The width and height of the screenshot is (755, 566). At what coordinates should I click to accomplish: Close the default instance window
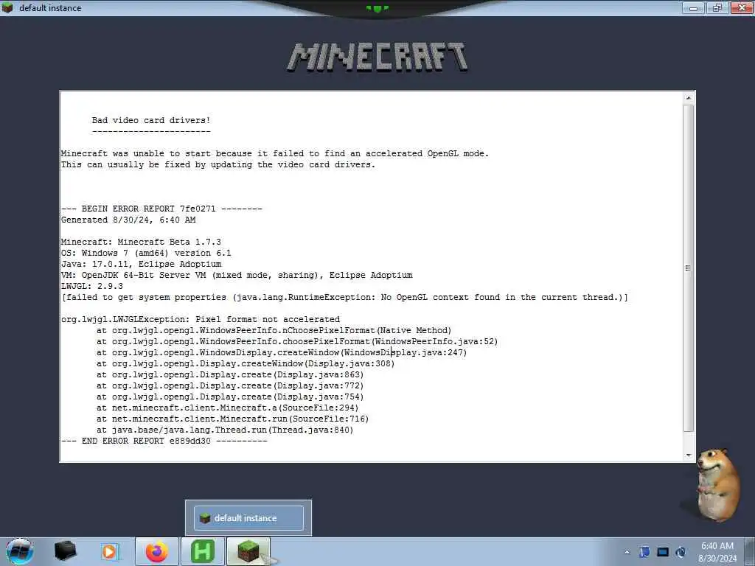(742, 7)
